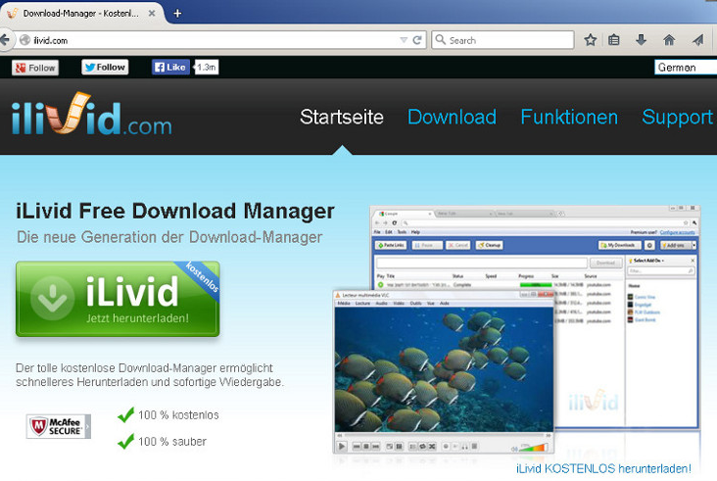
Task: Open the URL history dropdown arrow
Action: (x=404, y=40)
